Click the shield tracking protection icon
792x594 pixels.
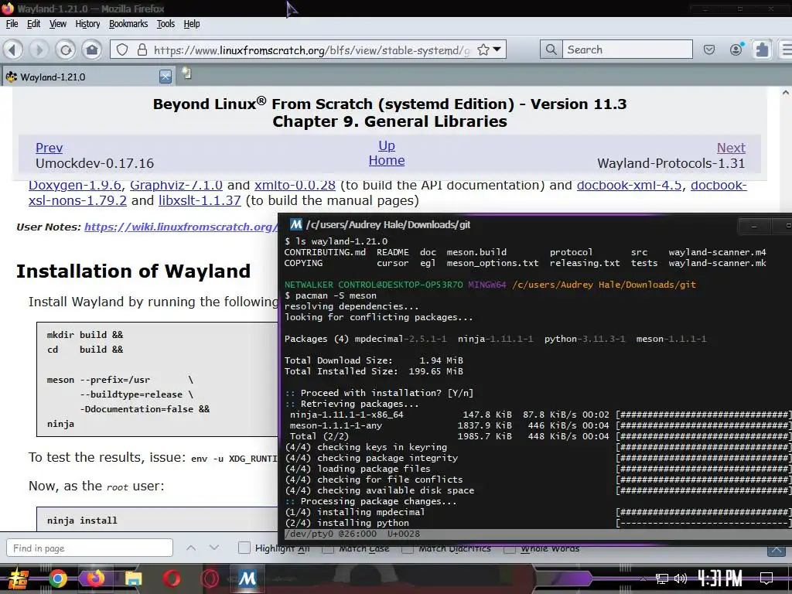pos(122,49)
